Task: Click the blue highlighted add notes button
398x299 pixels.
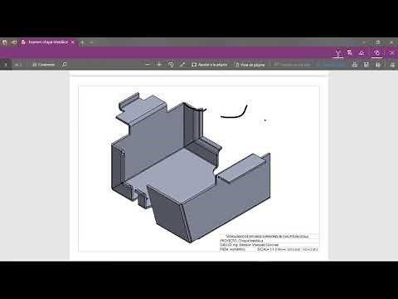Action: (331, 65)
